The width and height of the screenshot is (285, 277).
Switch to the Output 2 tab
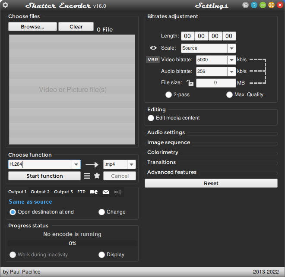(40, 192)
